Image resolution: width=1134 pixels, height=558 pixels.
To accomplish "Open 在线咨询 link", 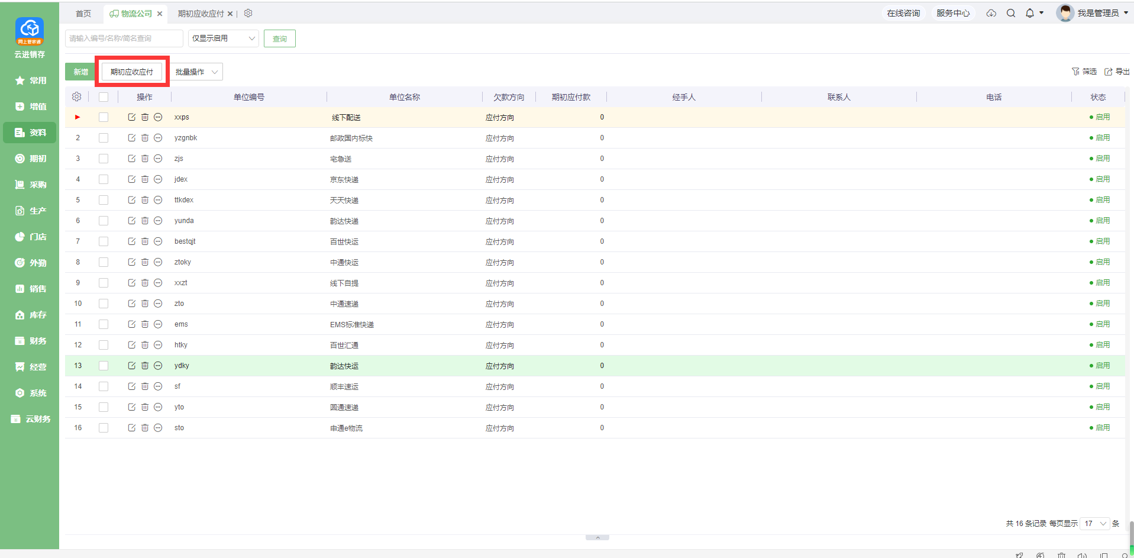I will tap(903, 13).
